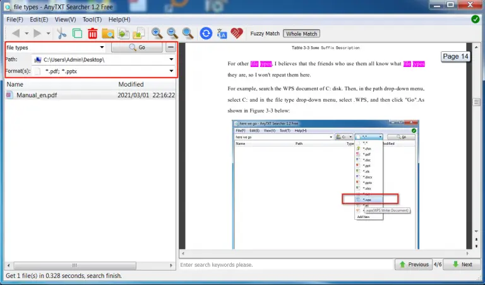Click the Go search button

point(136,47)
